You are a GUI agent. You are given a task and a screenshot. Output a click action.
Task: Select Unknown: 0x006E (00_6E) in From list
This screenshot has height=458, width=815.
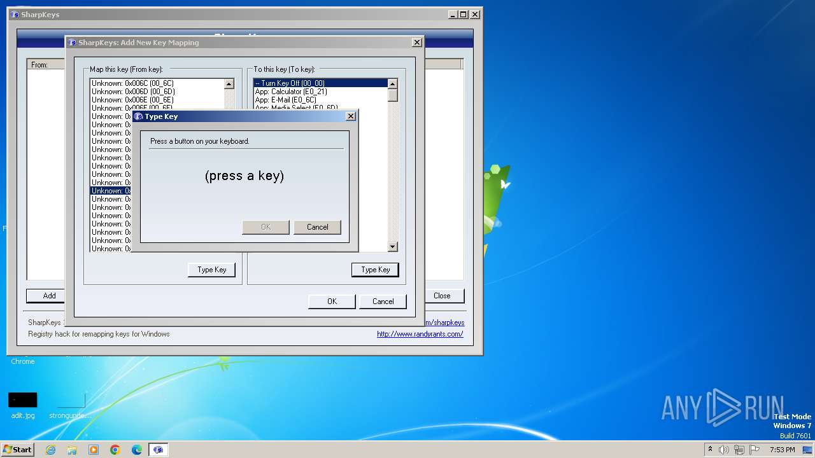132,100
